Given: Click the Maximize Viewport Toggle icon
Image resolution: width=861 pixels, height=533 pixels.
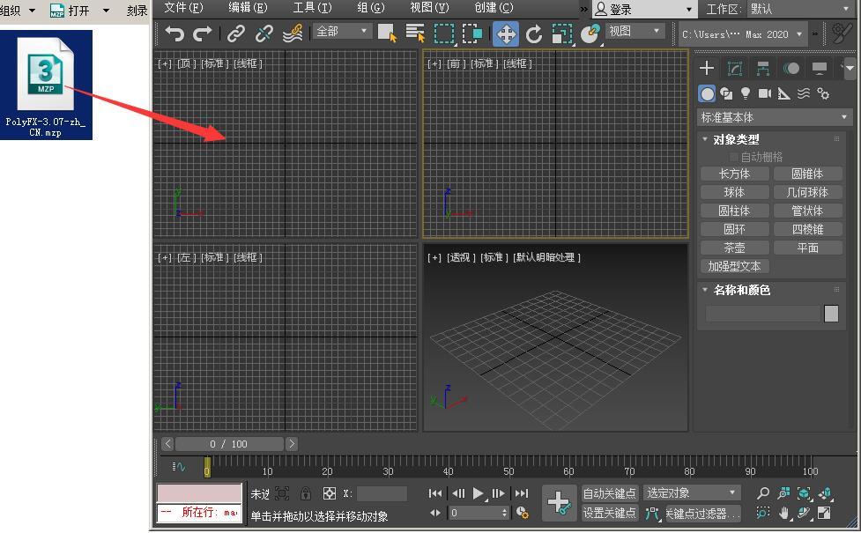Looking at the screenshot, I should click(823, 513).
